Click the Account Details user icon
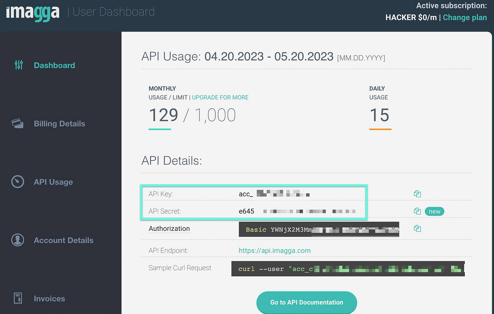The height and width of the screenshot is (314, 494). pos(18,240)
